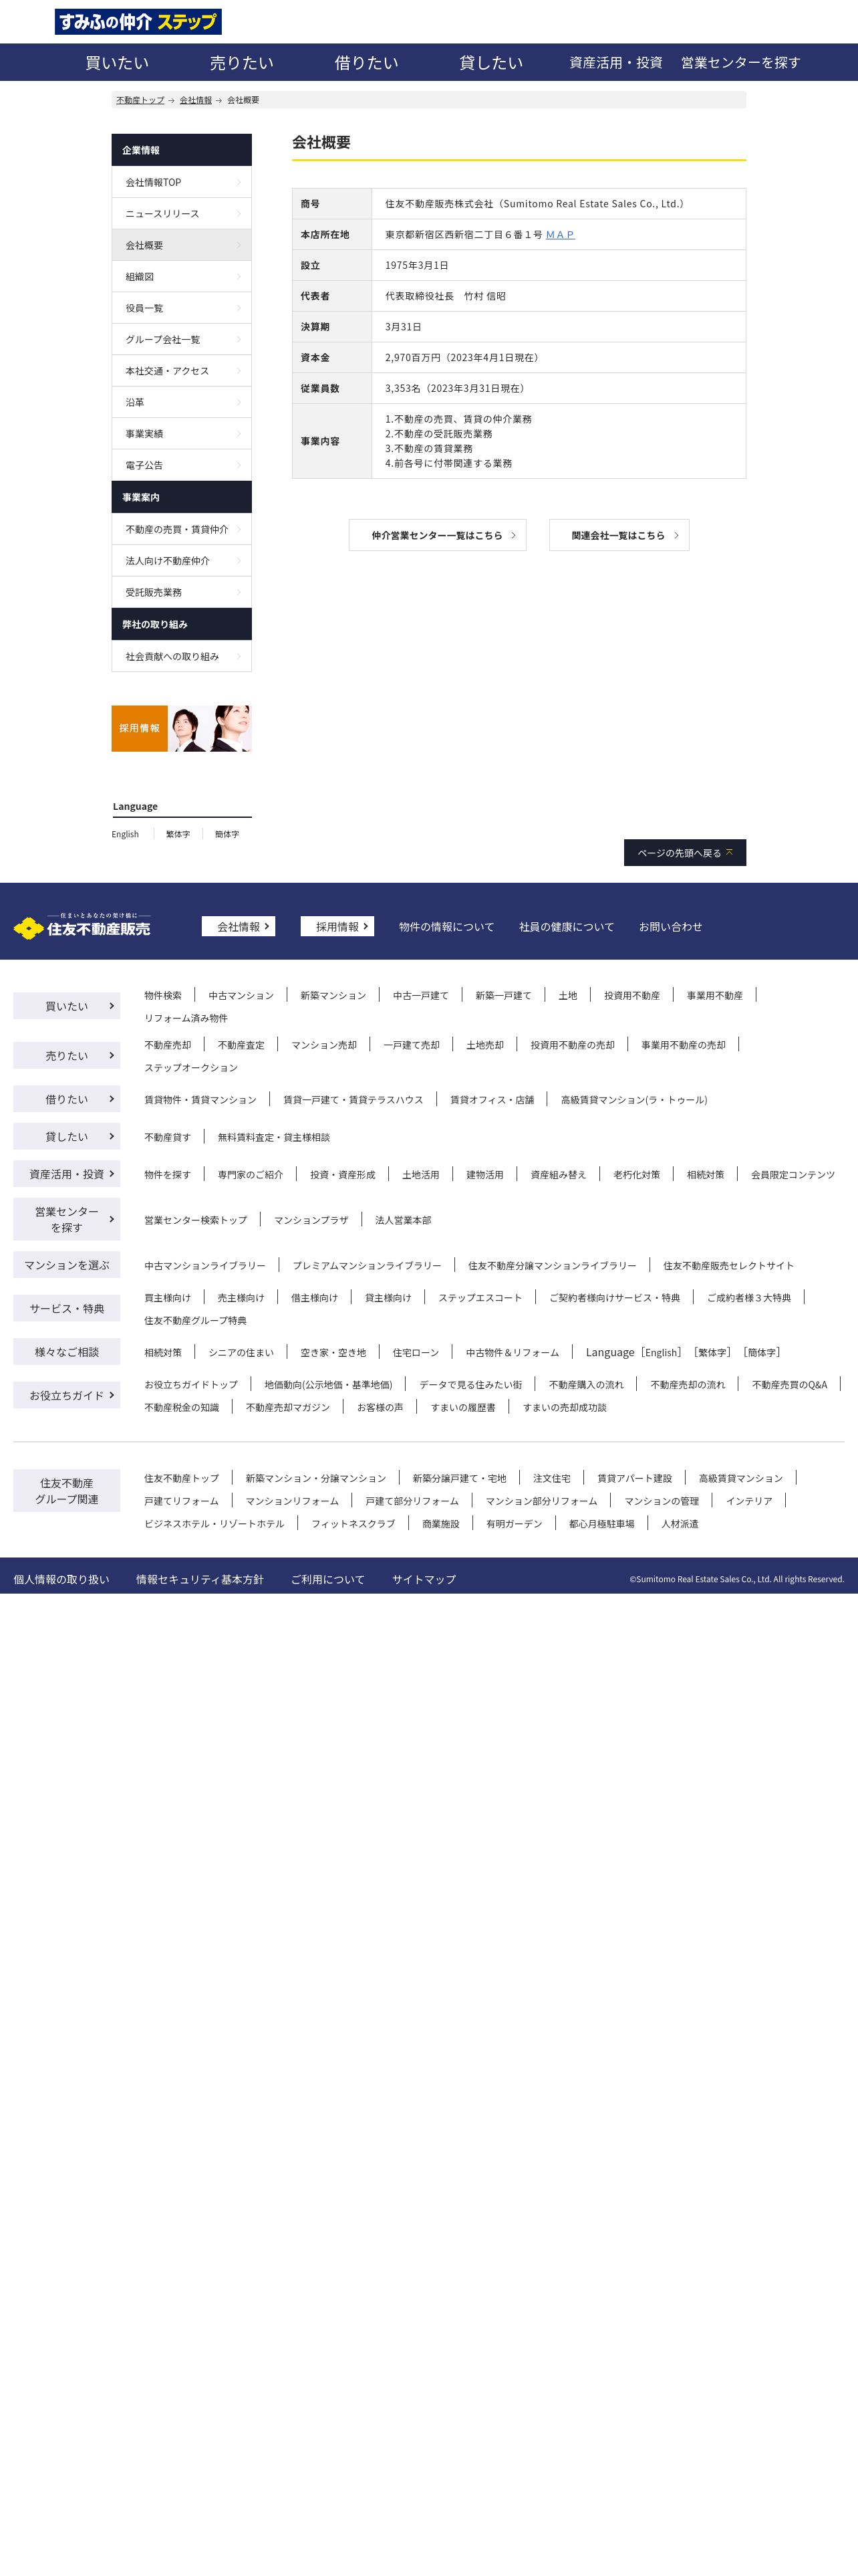Screen dimensions: 858x2576
Task: Open 売りたい in top navigation
Action: click(242, 62)
